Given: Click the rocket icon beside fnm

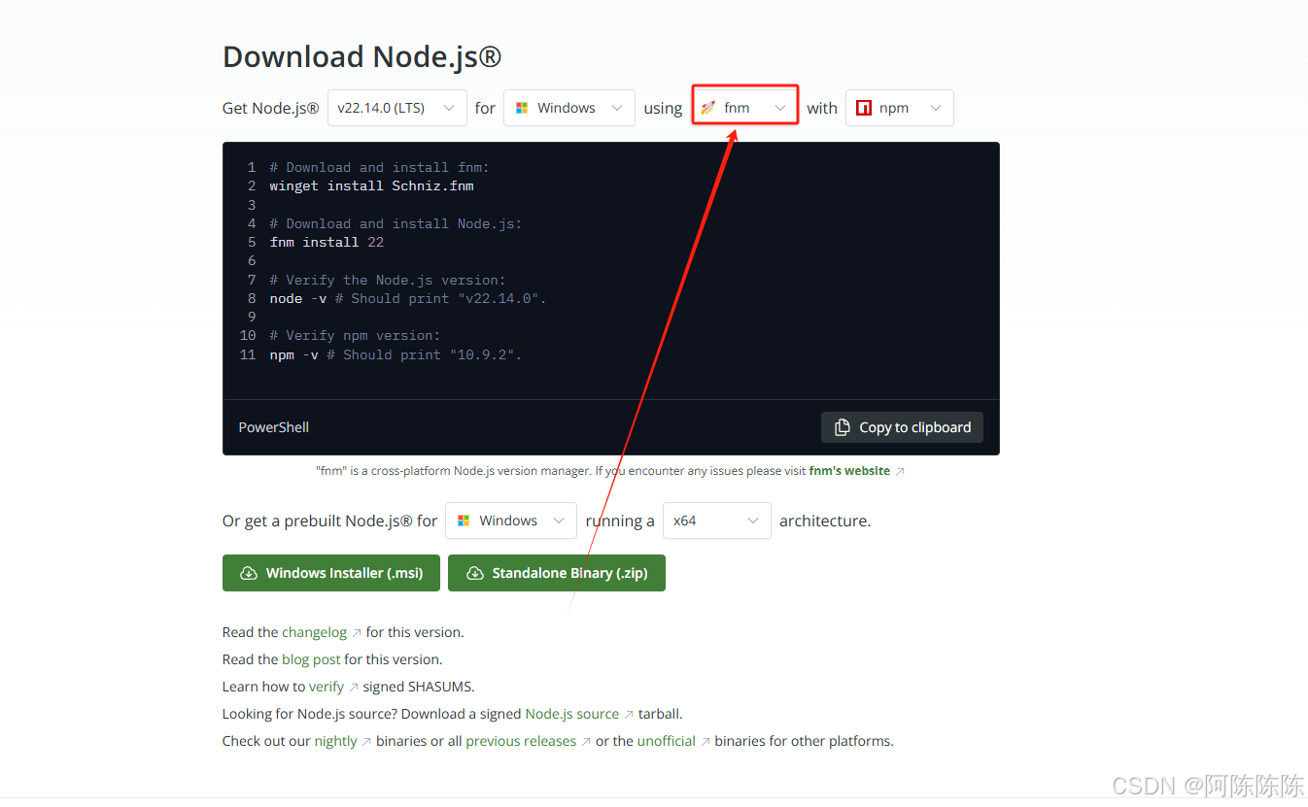Looking at the screenshot, I should point(707,108).
